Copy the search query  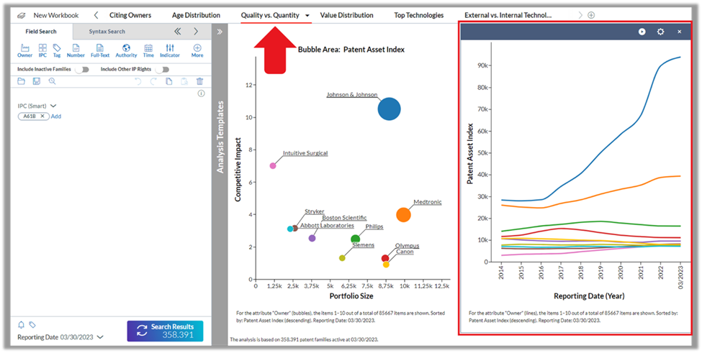[168, 81]
